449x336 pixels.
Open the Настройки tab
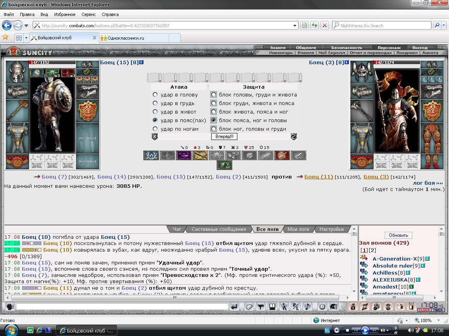(x=331, y=229)
